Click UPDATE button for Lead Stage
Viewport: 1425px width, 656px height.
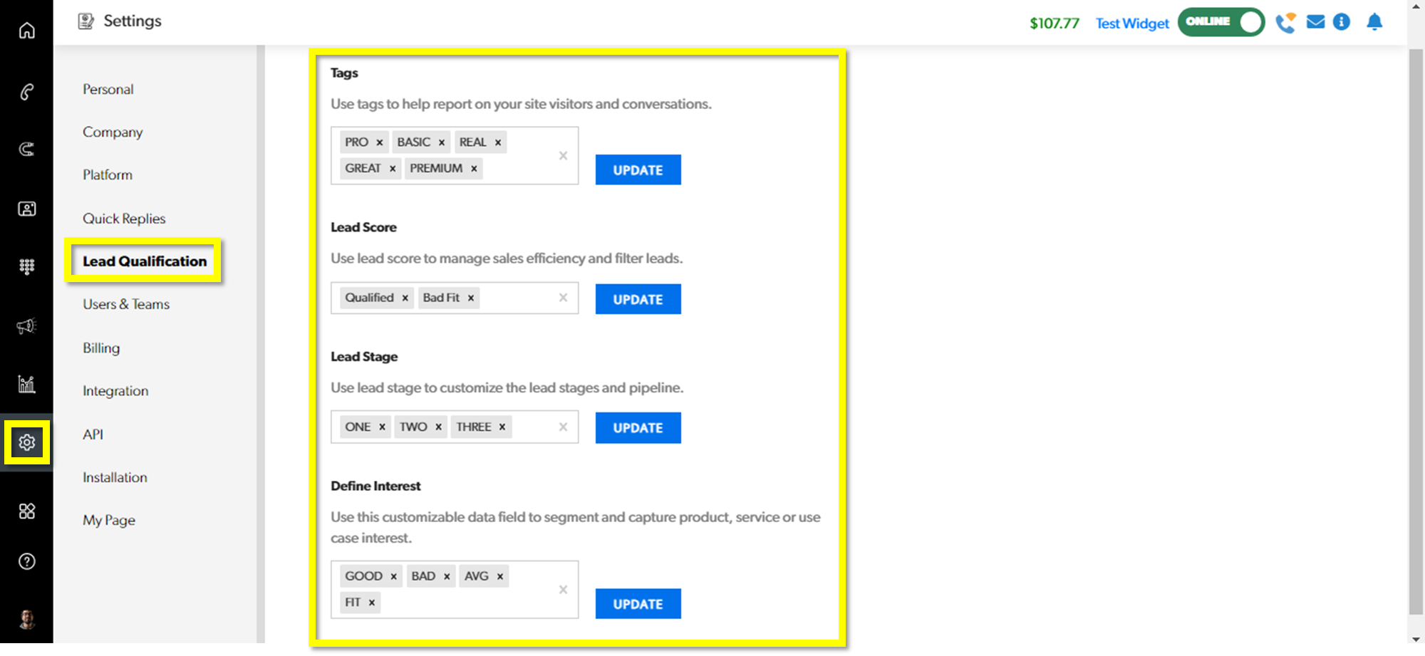(638, 427)
